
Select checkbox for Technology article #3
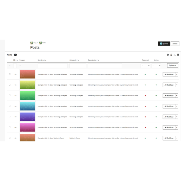point(10,95)
